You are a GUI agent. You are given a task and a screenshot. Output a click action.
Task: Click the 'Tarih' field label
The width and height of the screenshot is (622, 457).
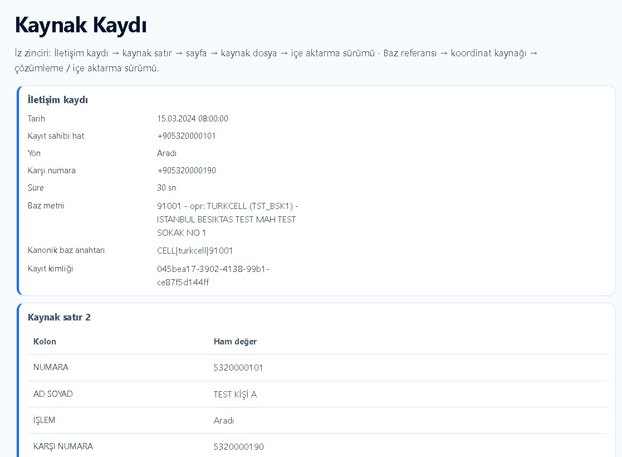pos(37,119)
